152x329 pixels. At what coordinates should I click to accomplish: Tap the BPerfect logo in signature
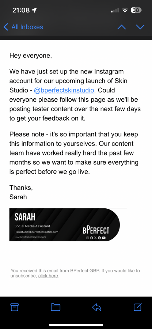[x=96, y=230]
